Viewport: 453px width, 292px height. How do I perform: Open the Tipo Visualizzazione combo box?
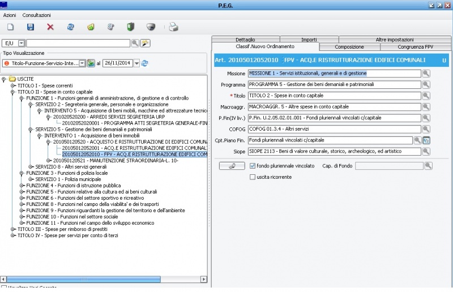[82, 63]
